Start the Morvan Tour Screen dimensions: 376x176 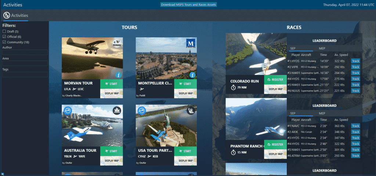(x=112, y=84)
